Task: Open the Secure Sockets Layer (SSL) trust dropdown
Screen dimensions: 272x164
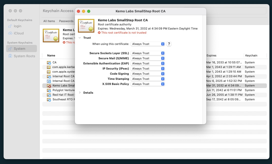Action: tap(148, 53)
